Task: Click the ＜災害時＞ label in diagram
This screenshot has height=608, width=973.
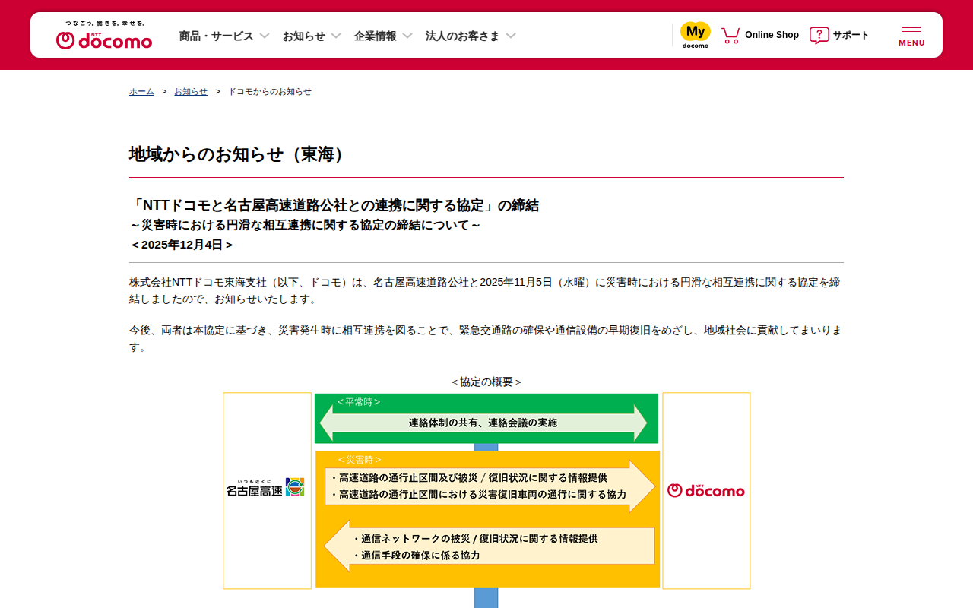Action: 360,459
